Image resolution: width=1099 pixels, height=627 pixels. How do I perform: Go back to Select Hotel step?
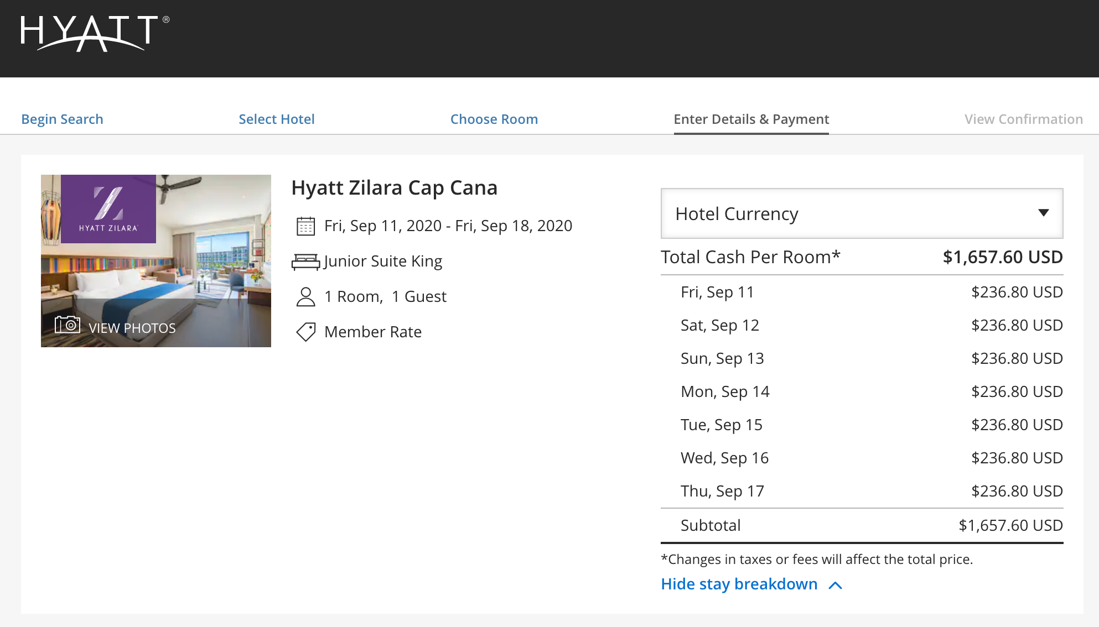tap(276, 119)
